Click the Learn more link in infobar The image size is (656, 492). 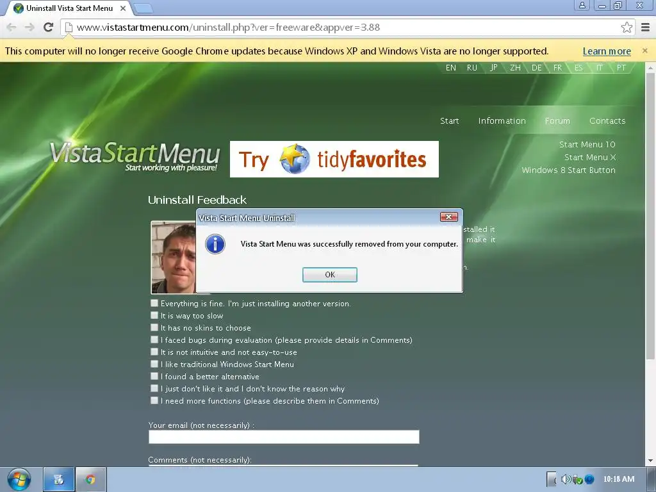click(607, 51)
